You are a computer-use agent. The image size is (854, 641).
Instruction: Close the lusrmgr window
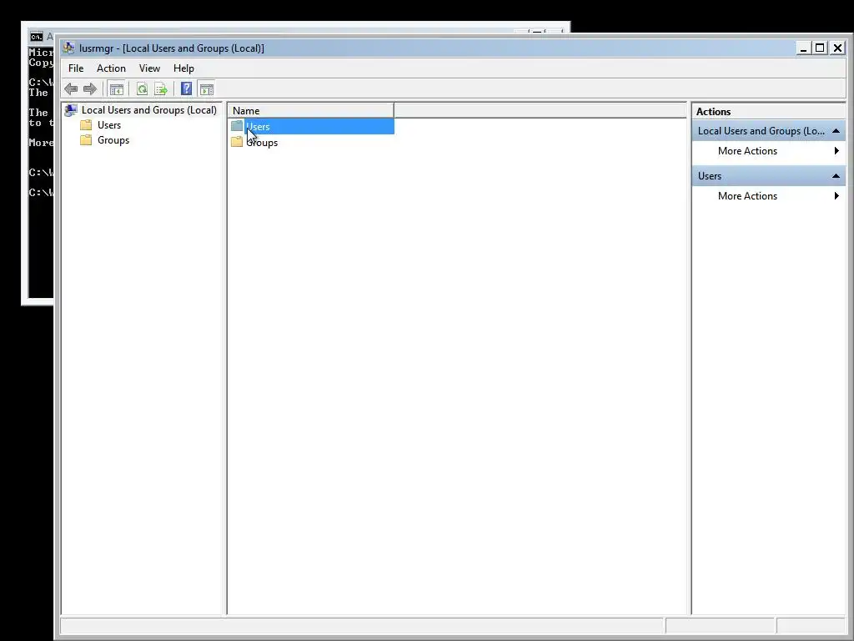tap(837, 48)
